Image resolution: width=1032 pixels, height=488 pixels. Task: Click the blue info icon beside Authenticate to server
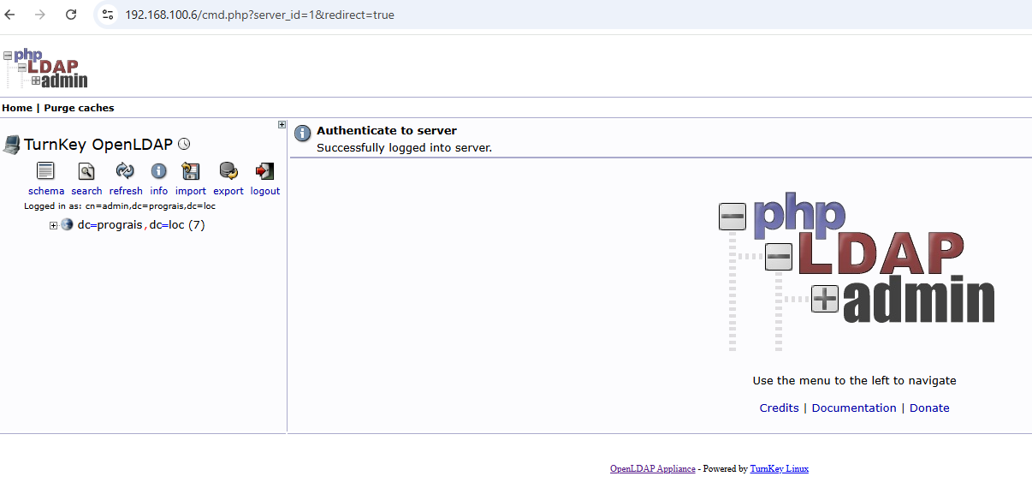click(302, 134)
